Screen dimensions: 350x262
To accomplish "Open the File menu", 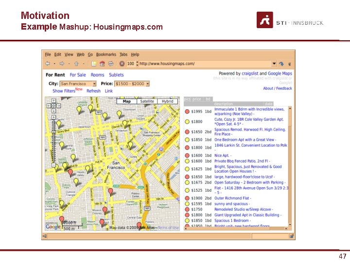I will (x=48, y=54).
